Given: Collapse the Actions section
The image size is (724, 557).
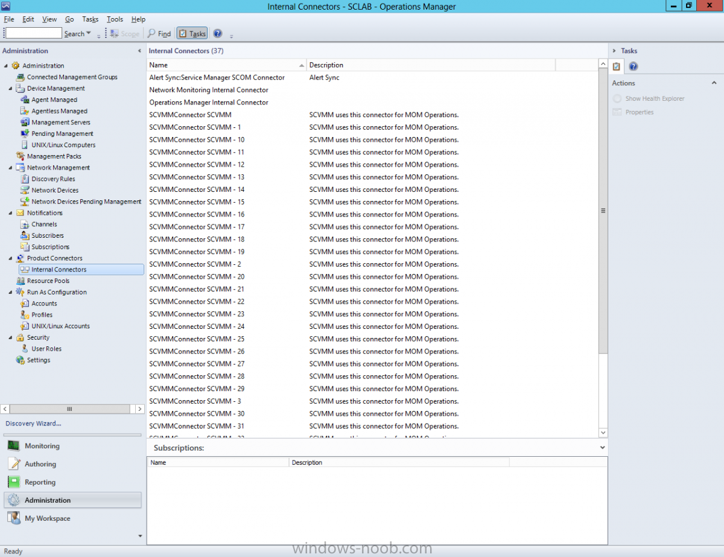Looking at the screenshot, I should coord(715,83).
